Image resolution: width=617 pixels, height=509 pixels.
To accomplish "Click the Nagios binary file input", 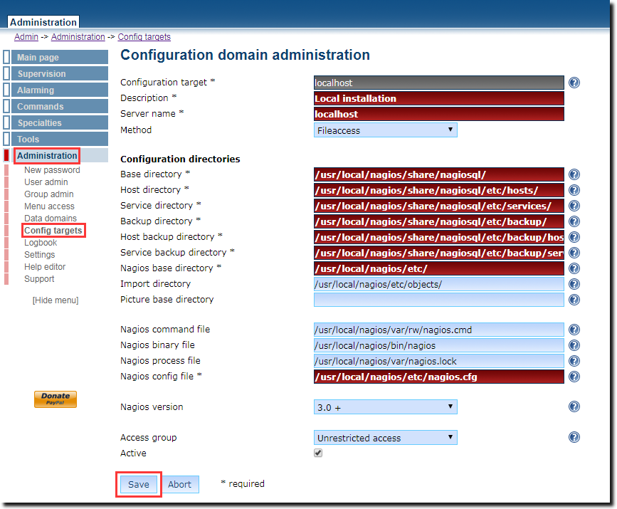I will point(439,346).
